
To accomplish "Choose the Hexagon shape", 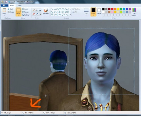I will click(60, 12).
